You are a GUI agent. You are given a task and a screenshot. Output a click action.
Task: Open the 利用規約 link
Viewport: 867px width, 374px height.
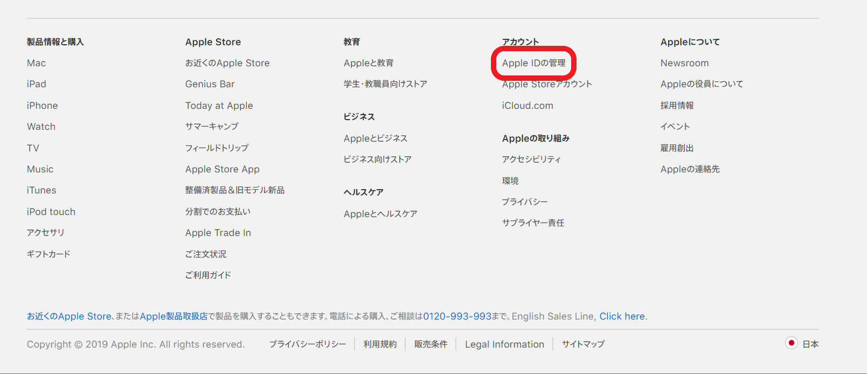[x=380, y=344]
